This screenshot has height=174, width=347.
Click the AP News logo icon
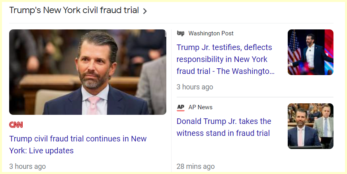point(181,107)
